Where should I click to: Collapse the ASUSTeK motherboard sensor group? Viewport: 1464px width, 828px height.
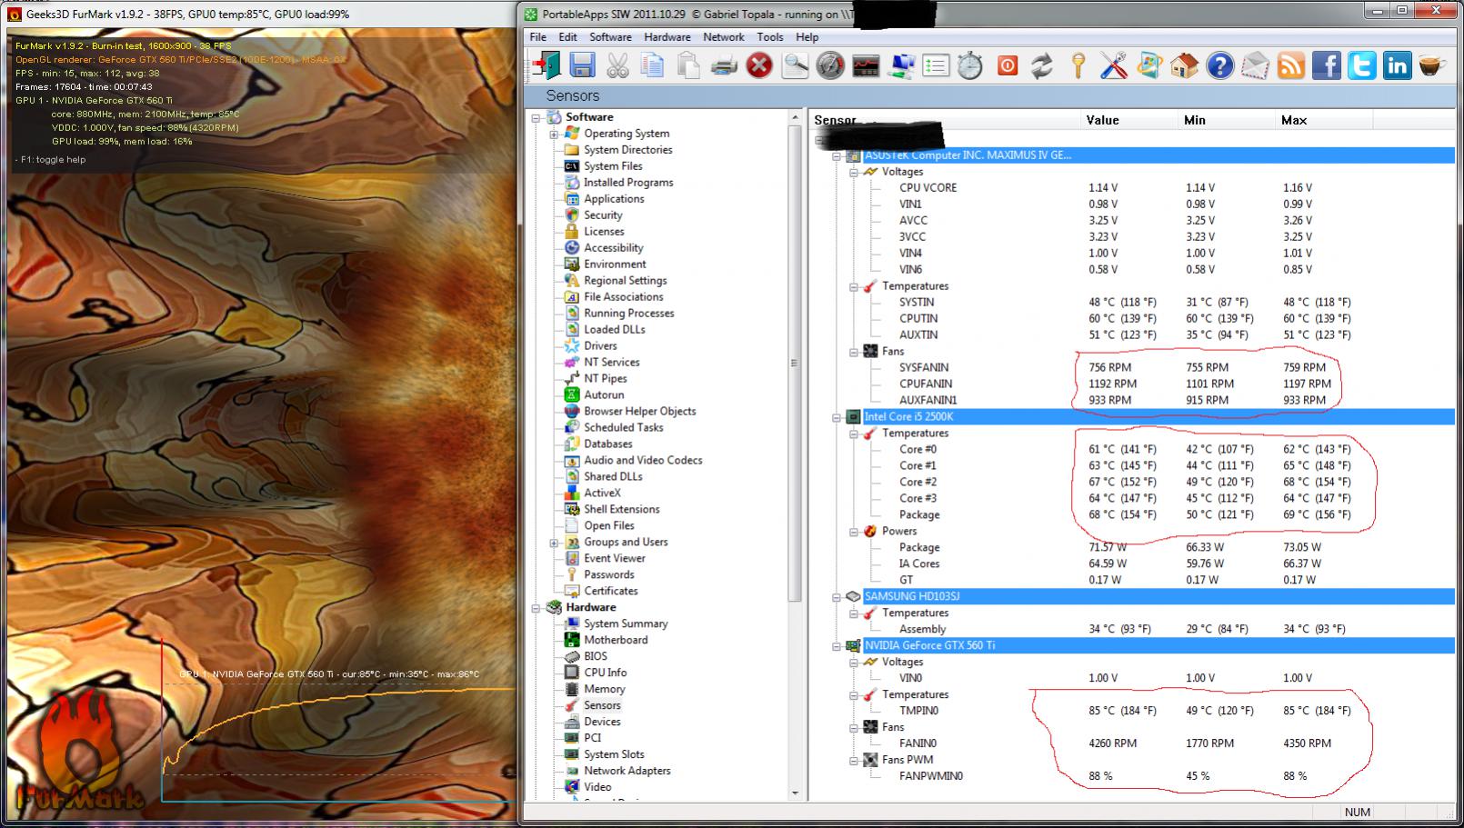(837, 156)
